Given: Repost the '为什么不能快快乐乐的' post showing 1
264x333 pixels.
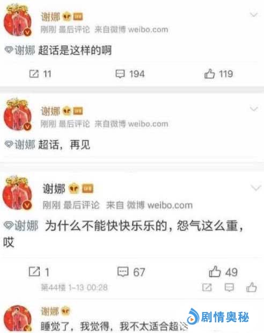Looking at the screenshot, I should [39, 272].
